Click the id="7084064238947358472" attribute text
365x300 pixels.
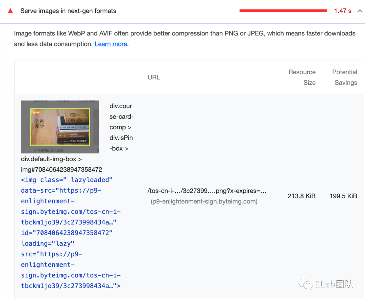pos(67,233)
